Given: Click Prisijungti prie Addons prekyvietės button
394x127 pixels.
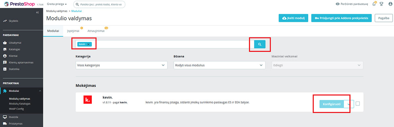Looking at the screenshot, I should coord(341,18).
